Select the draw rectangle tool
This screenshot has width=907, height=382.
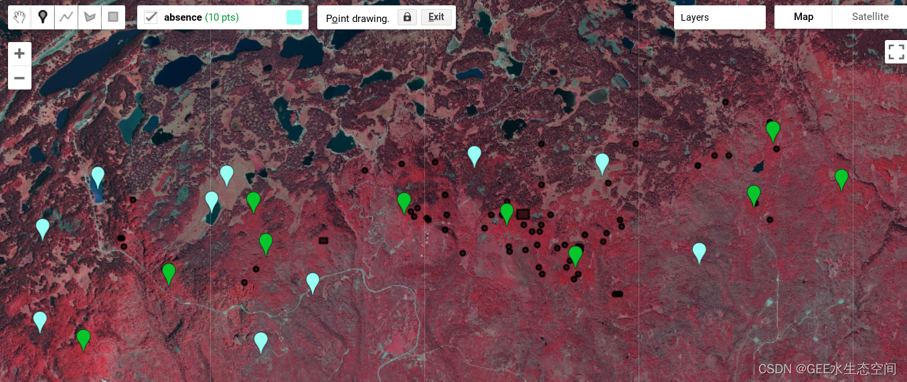(x=113, y=17)
